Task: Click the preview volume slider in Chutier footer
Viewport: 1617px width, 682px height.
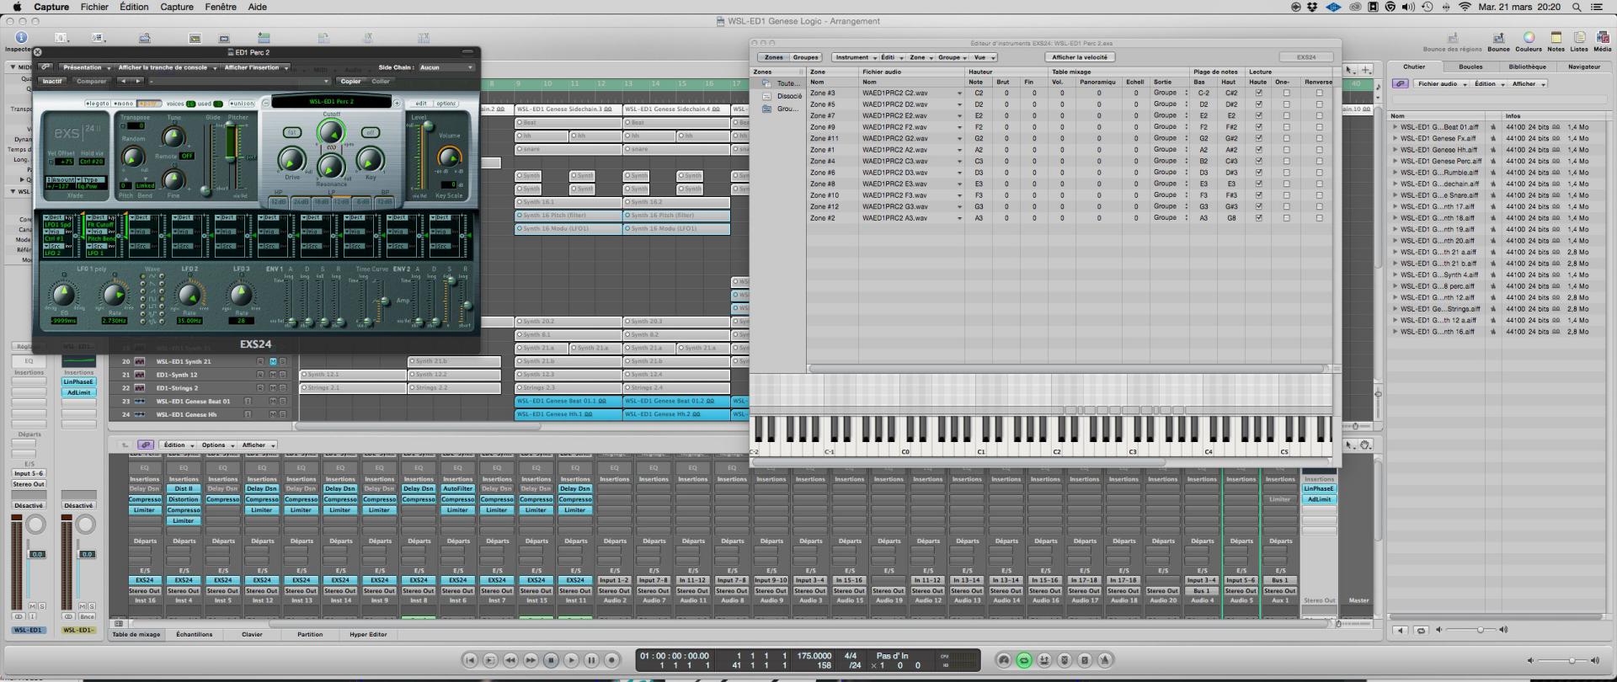Action: pos(1480,630)
